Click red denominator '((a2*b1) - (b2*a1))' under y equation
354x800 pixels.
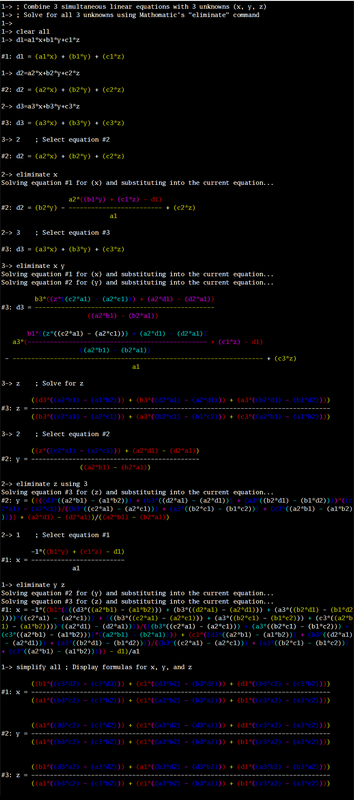[x=115, y=467]
